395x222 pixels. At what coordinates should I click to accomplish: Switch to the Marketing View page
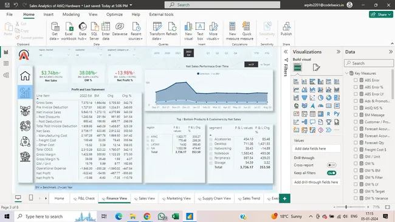(x=177, y=198)
